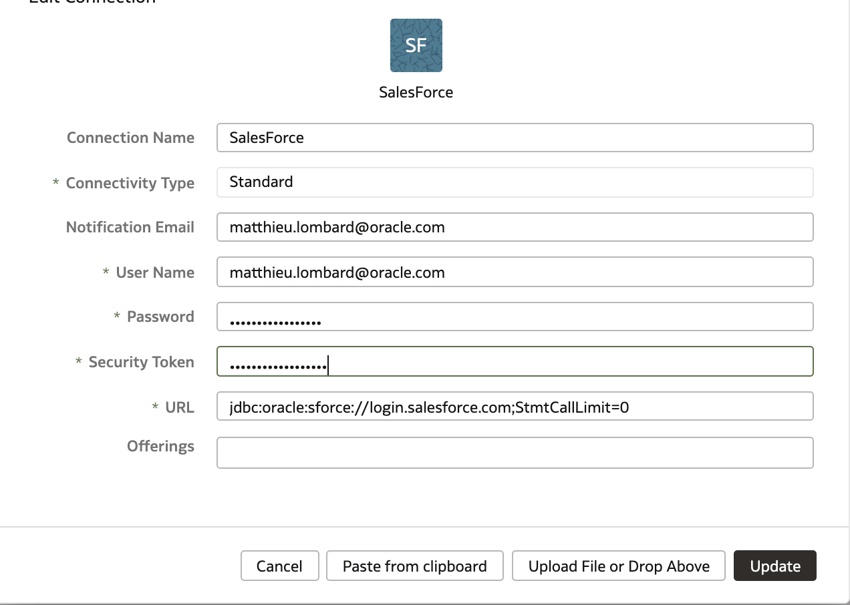
Task: Select the Notification Email field
Action: coord(515,227)
